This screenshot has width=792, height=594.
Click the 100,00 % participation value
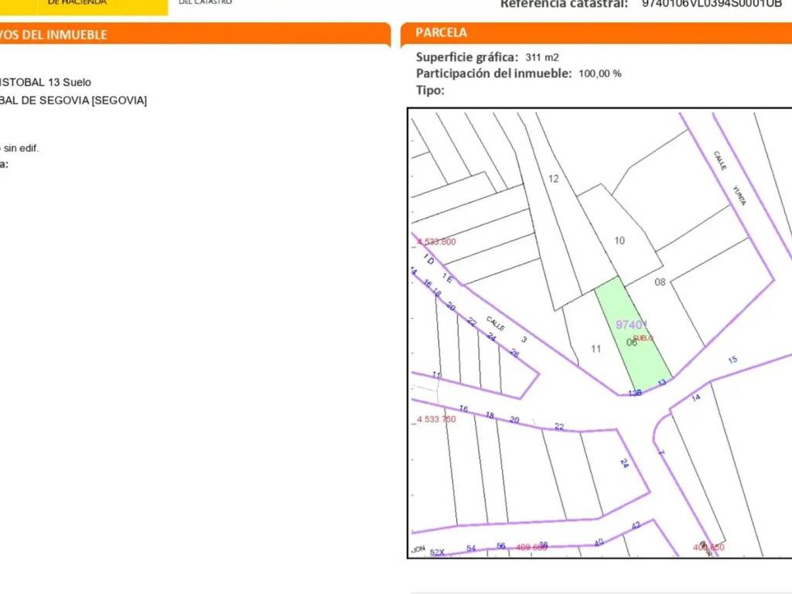[x=599, y=73]
